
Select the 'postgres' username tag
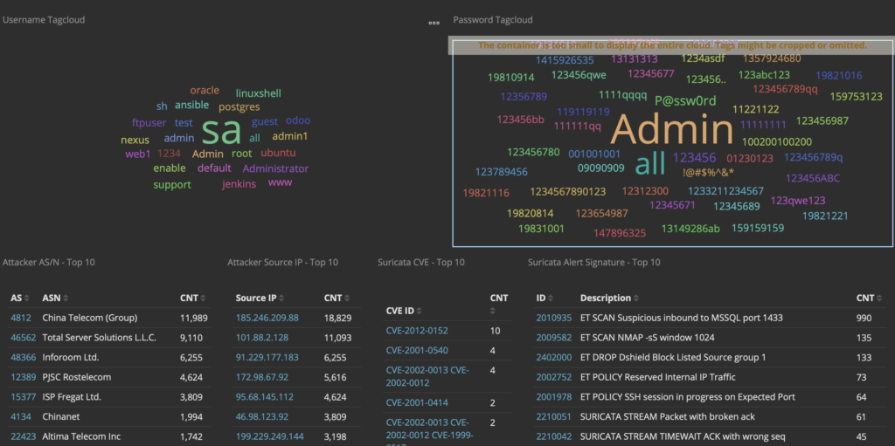pyautogui.click(x=239, y=107)
